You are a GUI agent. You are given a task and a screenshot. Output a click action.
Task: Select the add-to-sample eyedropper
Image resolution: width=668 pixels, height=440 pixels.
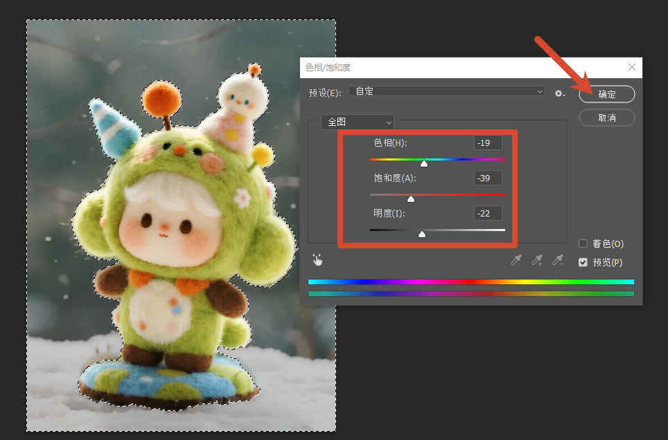click(x=537, y=259)
